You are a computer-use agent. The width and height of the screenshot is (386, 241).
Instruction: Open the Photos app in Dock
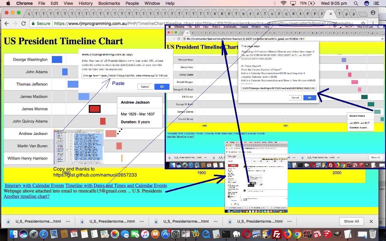(x=115, y=234)
